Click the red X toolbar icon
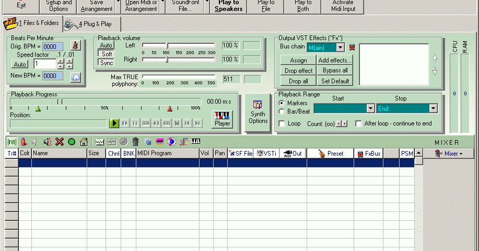The height and width of the screenshot is (251, 479). [60, 142]
